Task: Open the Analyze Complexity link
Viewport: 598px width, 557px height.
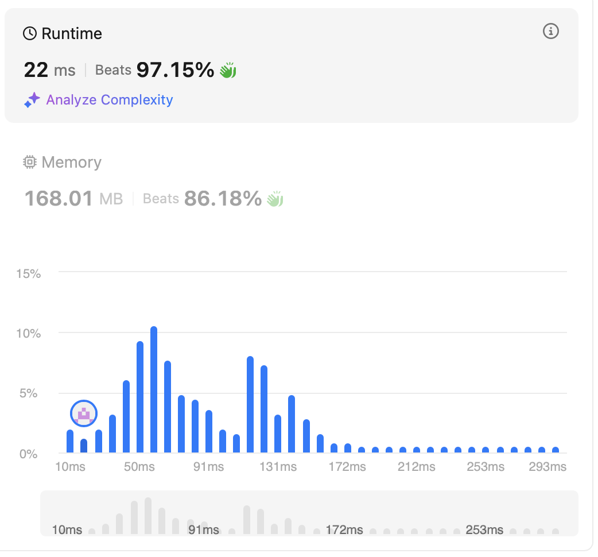Action: pyautogui.click(x=109, y=100)
